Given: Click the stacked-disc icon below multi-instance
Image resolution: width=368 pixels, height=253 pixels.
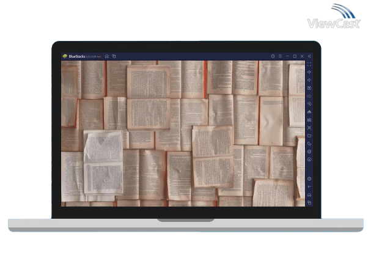Looking at the screenshot, I should (x=309, y=152).
